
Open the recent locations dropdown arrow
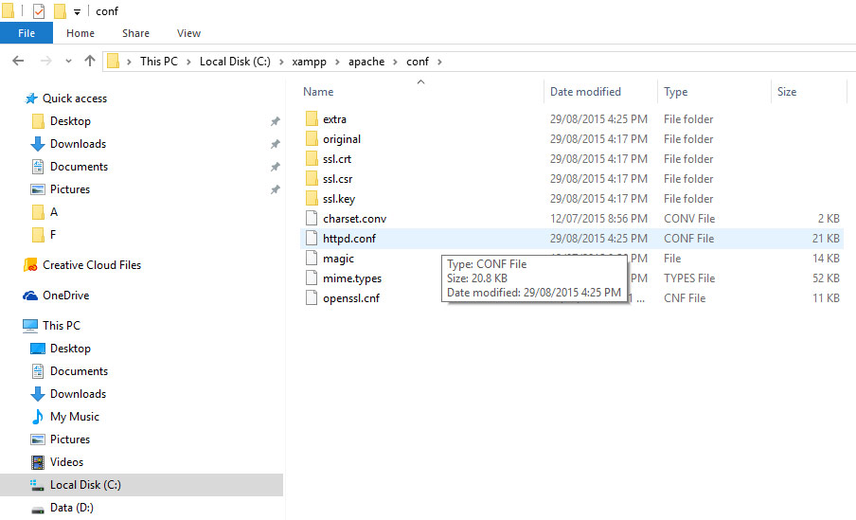pyautogui.click(x=68, y=62)
